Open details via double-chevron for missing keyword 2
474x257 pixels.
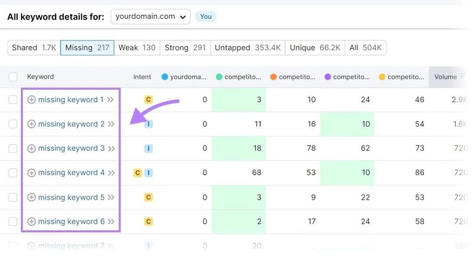coord(111,124)
